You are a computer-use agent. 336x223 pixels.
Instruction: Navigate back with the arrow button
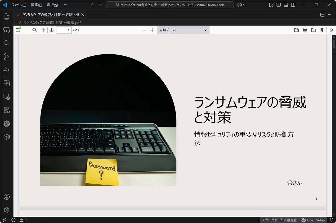point(93,5)
